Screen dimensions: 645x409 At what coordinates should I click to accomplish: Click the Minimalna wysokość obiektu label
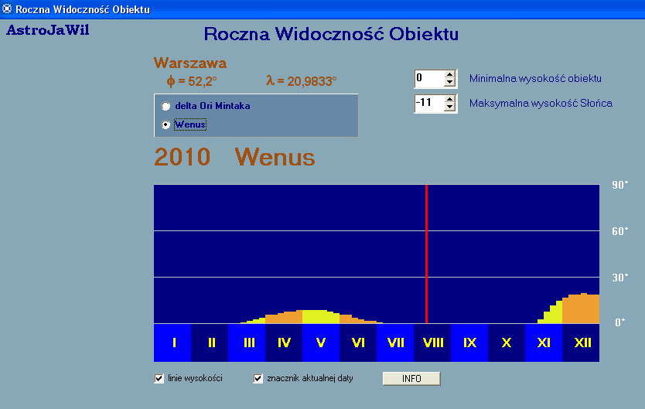click(x=535, y=79)
